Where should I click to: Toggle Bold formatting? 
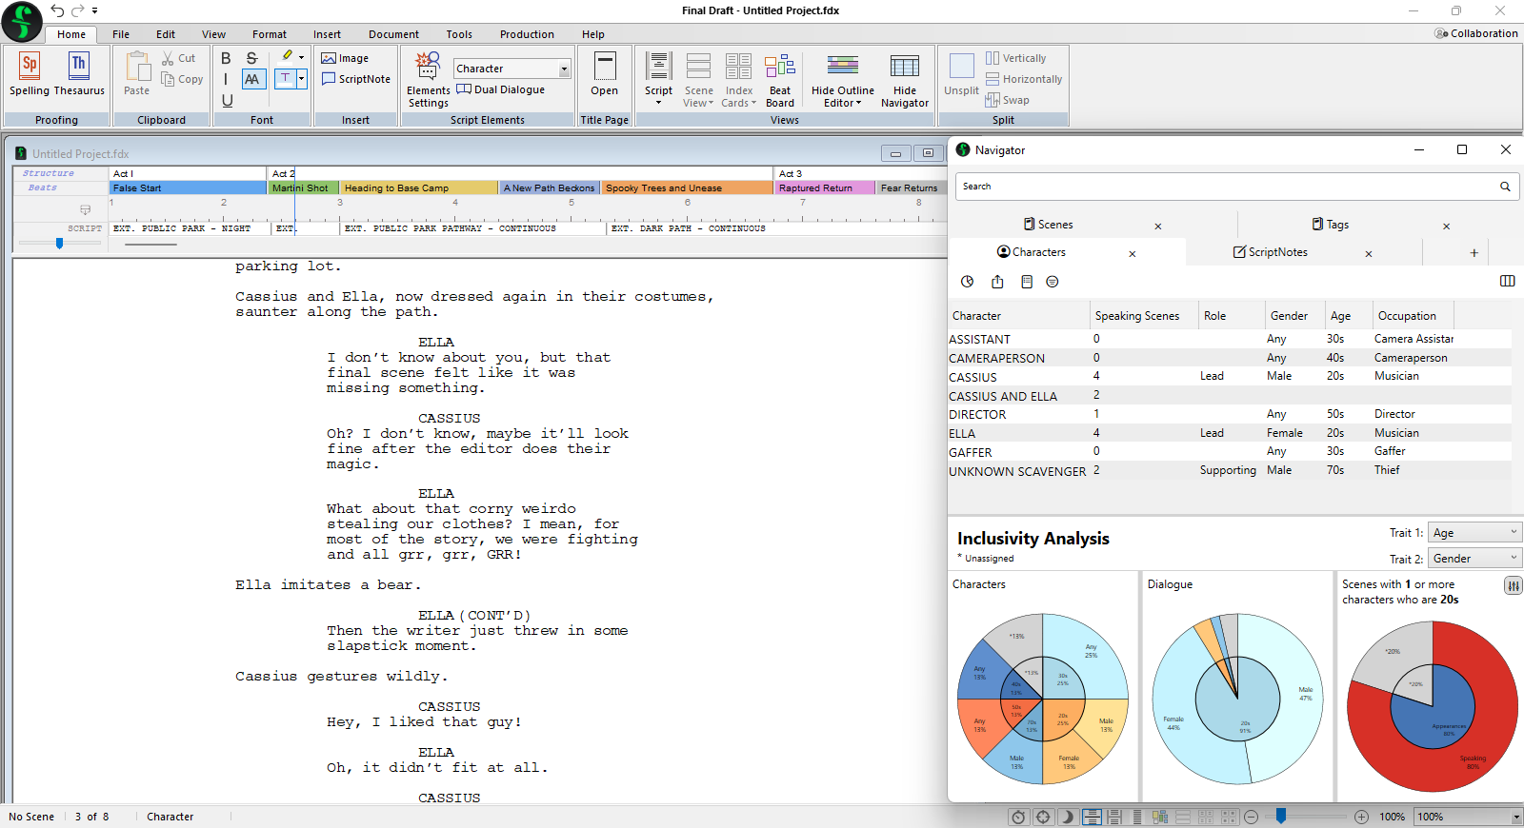227,58
